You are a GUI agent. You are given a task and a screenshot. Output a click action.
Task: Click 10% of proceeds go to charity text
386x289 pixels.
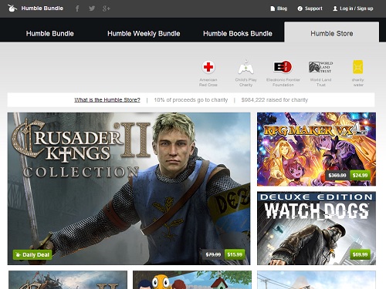pyautogui.click(x=191, y=99)
